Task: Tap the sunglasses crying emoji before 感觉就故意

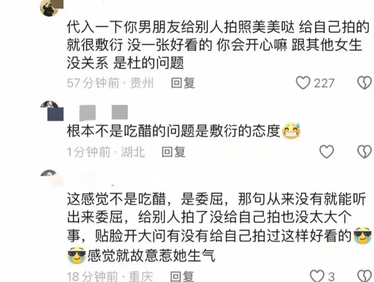Action: point(77,255)
